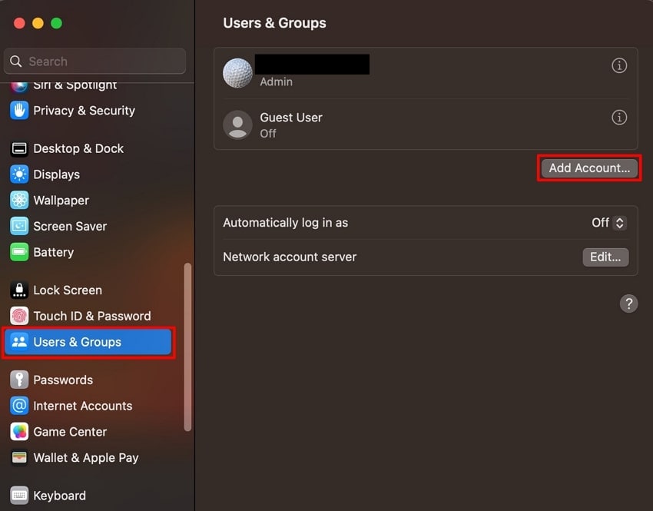Click inside the Search field
This screenshot has width=653, height=511.
(94, 61)
